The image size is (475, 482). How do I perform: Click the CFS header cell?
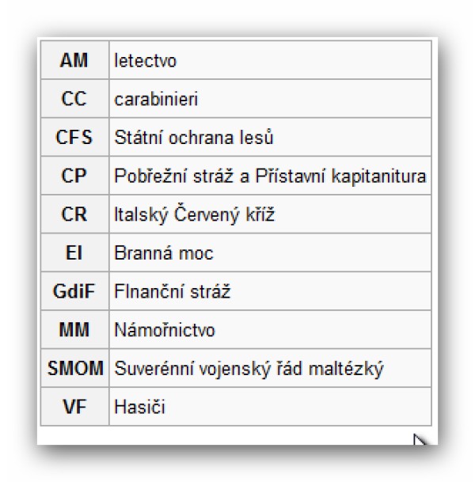coord(74,138)
